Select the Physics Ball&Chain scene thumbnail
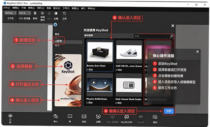The width and height of the screenshot is (210, 127). tap(100, 85)
